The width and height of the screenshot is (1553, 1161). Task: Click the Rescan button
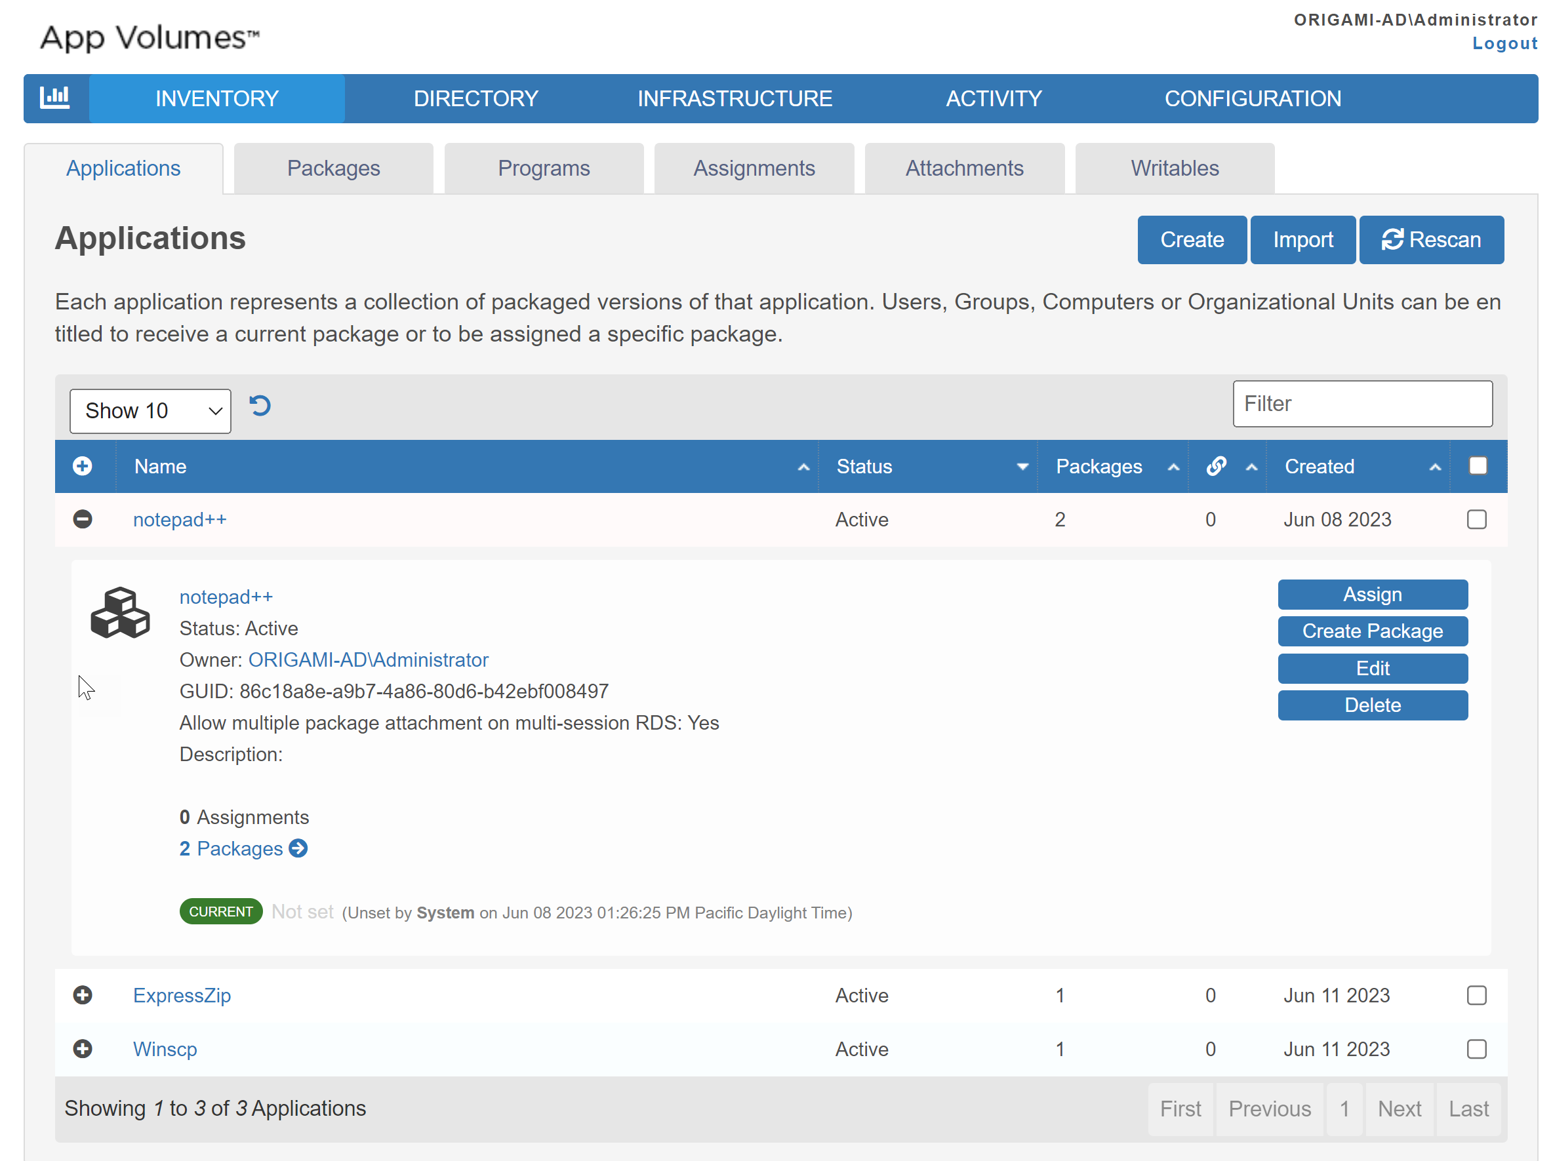click(x=1431, y=240)
